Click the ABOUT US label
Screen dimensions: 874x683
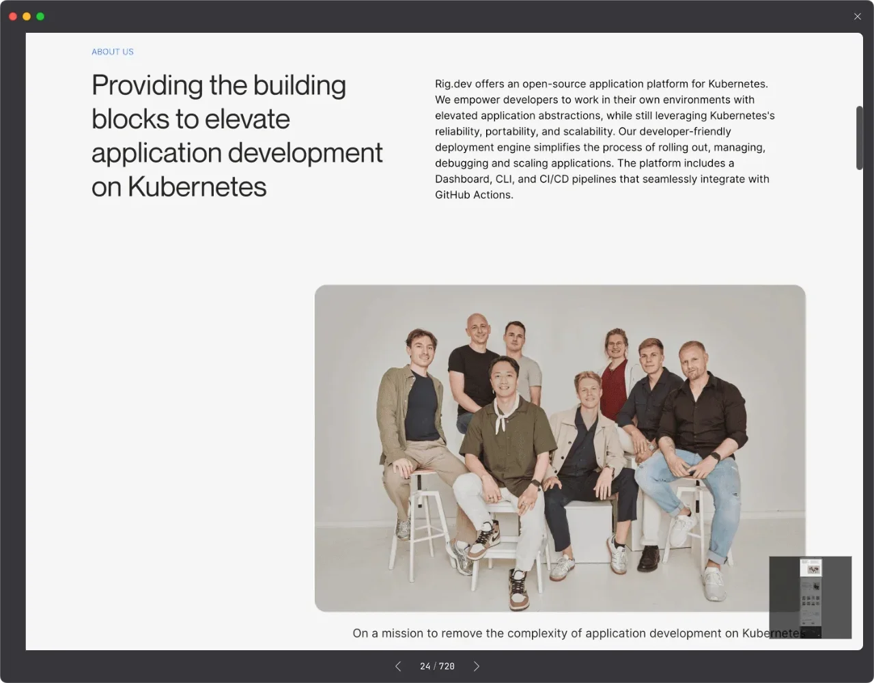113,52
